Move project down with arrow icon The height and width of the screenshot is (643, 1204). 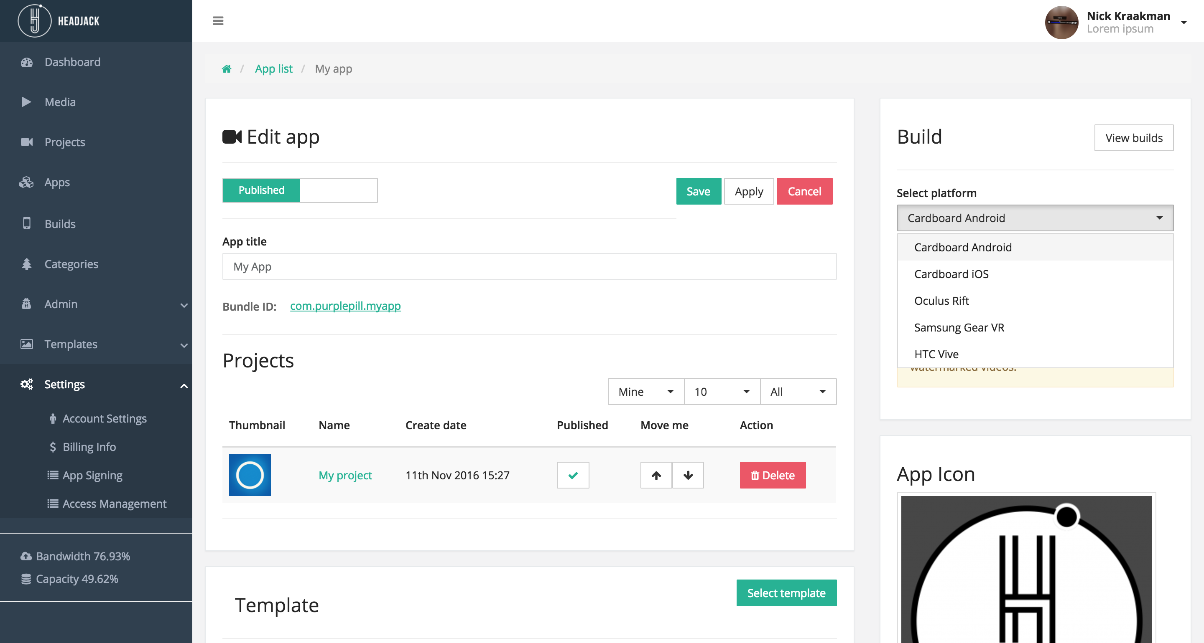688,476
